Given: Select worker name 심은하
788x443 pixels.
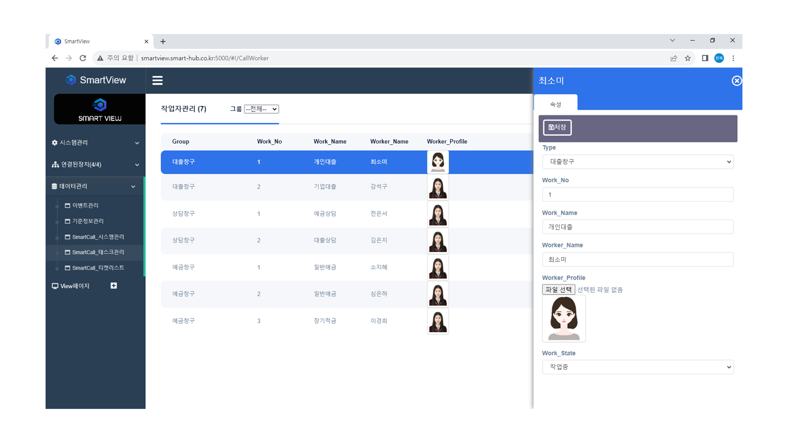Looking at the screenshot, I should [379, 294].
